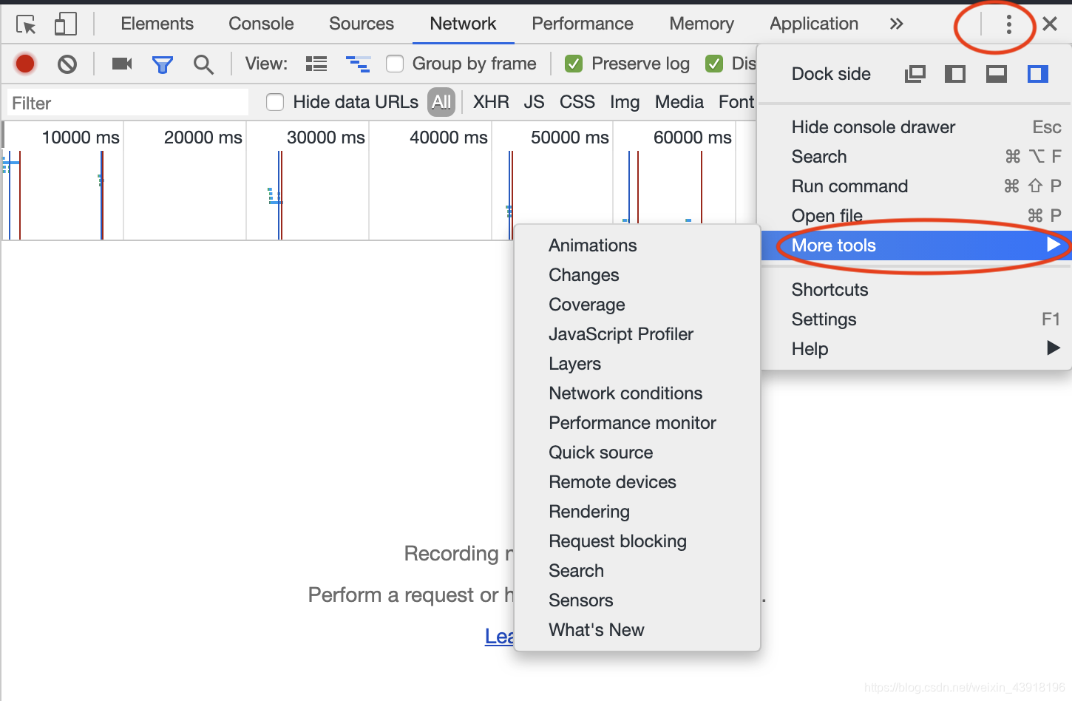Toggle the filter funnel icon
1072x701 pixels.
pos(163,64)
